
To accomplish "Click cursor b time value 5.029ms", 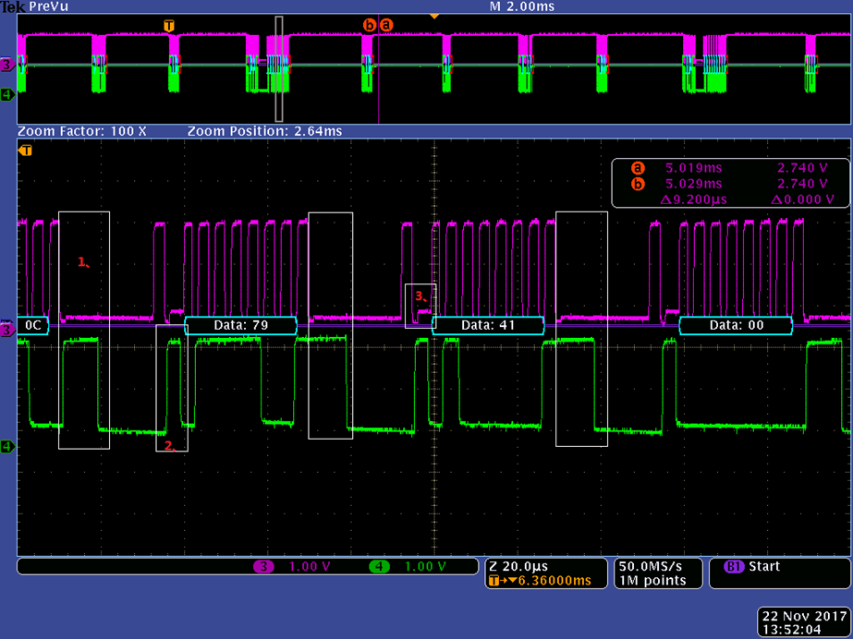I will point(694,184).
